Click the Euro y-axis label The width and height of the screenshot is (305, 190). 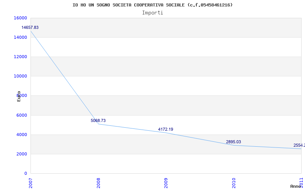(x=19, y=97)
